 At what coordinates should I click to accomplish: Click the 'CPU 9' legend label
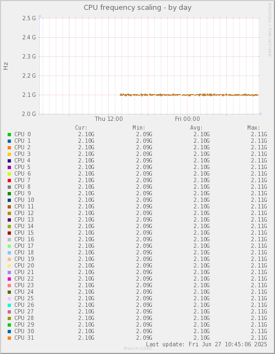[22, 193]
